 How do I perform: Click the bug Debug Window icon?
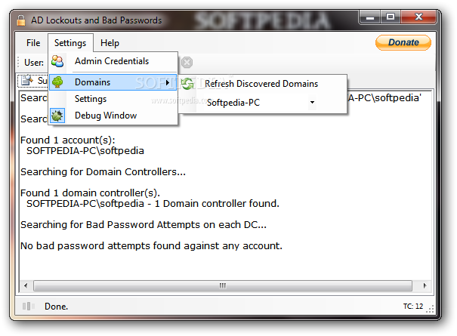57,116
